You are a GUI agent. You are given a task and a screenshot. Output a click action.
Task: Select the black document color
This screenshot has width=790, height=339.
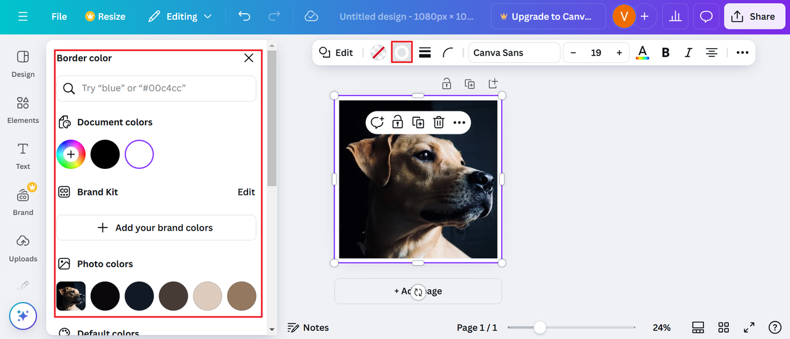point(105,154)
